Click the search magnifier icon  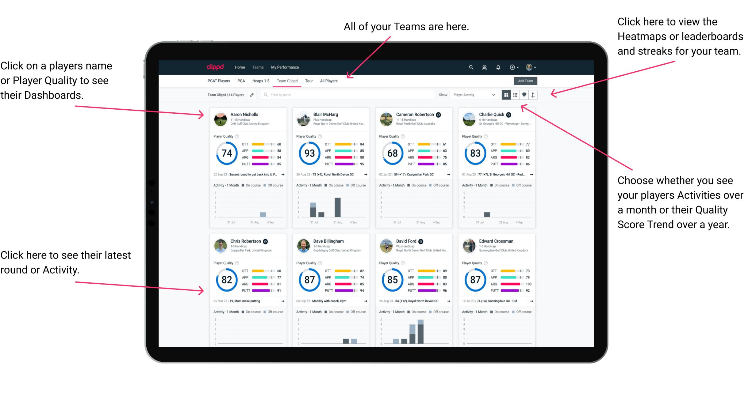pos(470,67)
